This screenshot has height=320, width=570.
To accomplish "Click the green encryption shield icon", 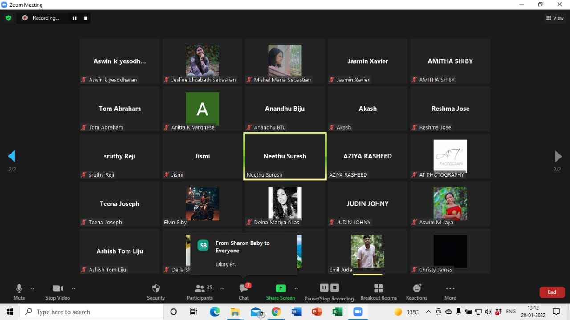I will click(x=8, y=18).
